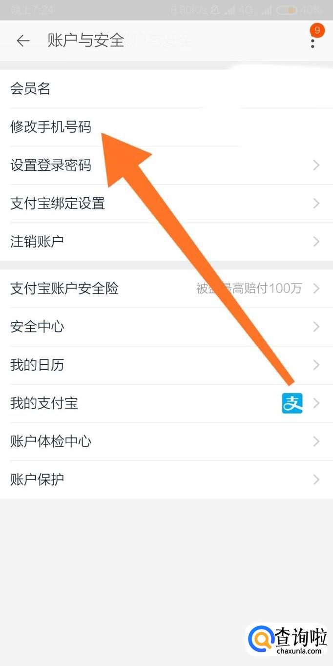Expand chevron next to 注销账户

(x=316, y=242)
